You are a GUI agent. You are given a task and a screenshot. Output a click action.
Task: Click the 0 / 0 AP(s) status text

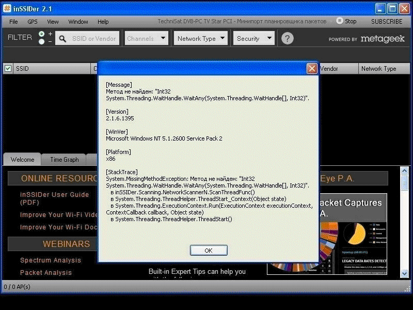coord(17,287)
